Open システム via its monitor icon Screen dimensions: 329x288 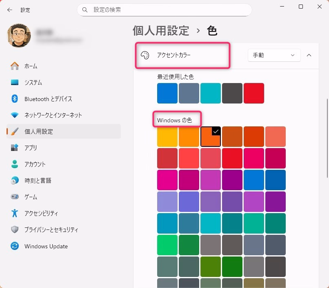[x=15, y=83]
